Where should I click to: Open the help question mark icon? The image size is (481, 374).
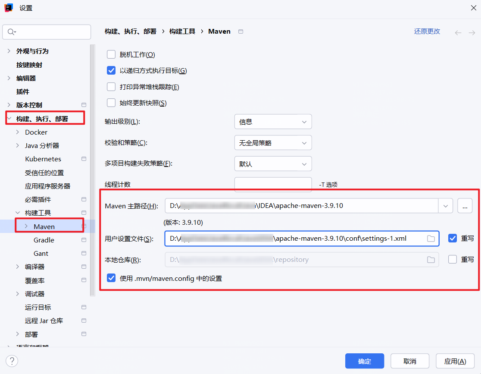(x=12, y=361)
